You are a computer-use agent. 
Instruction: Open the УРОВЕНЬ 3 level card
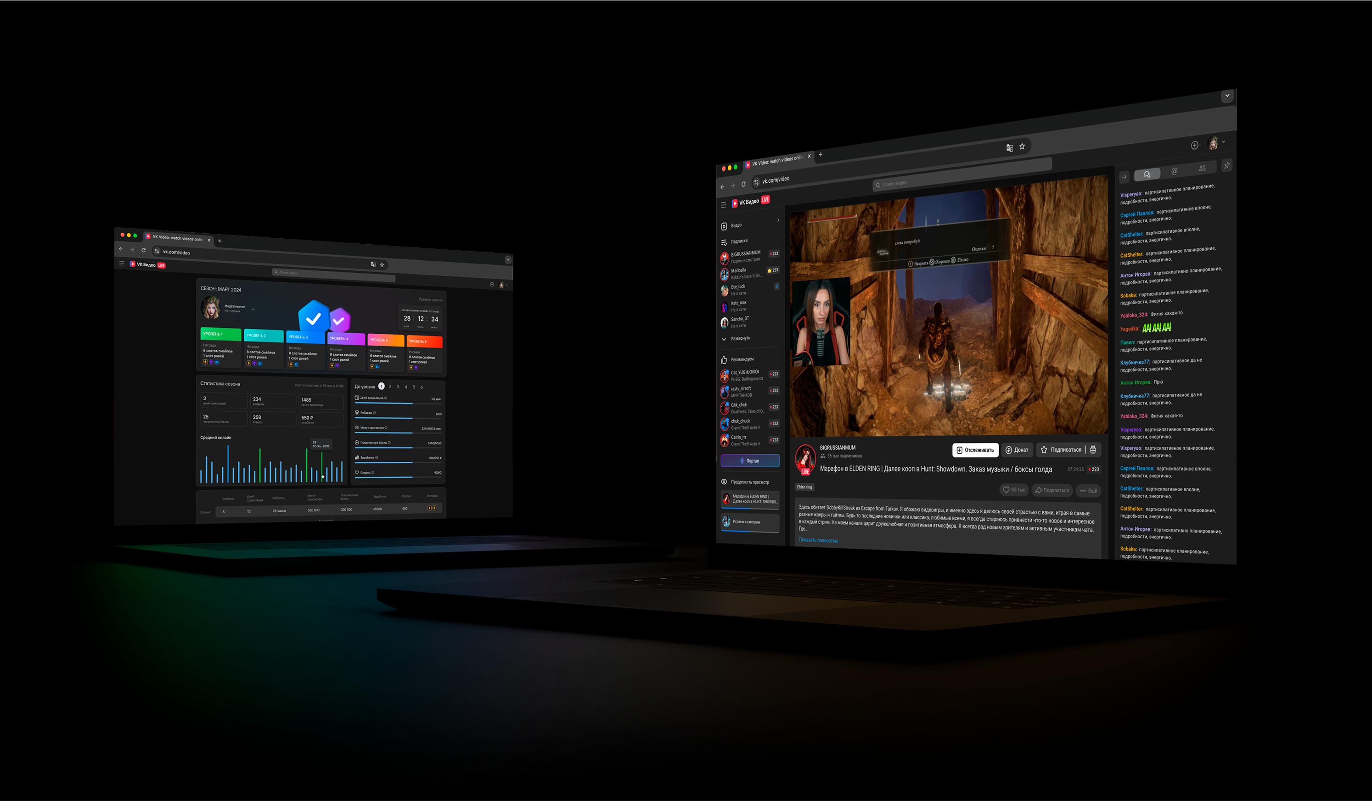305,350
